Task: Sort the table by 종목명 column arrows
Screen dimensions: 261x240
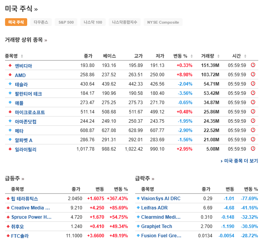Action: [22, 56]
